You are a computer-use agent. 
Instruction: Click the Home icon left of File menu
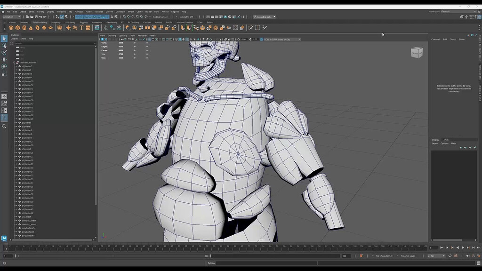point(3,12)
